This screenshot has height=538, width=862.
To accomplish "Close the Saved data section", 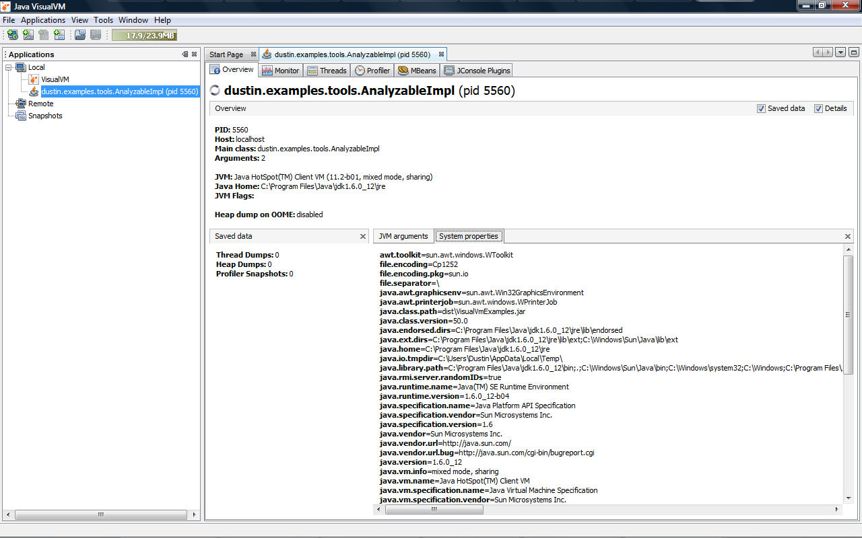I will pyautogui.click(x=363, y=237).
